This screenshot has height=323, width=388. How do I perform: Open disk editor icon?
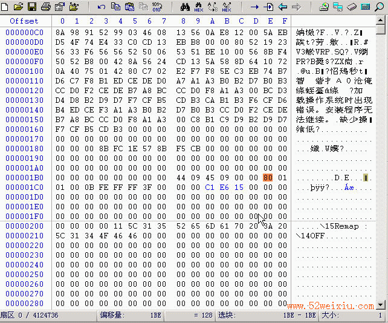click(324, 7)
